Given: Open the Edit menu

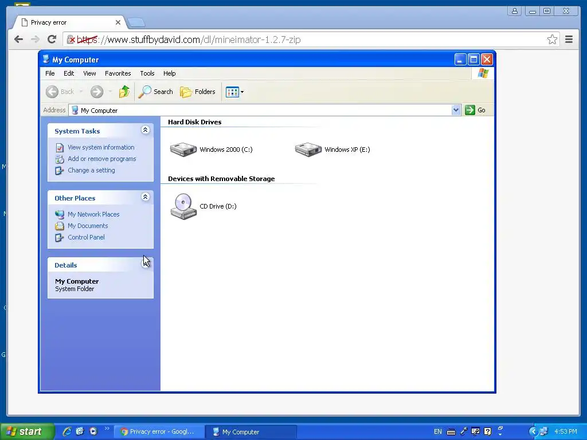Looking at the screenshot, I should click(x=69, y=73).
